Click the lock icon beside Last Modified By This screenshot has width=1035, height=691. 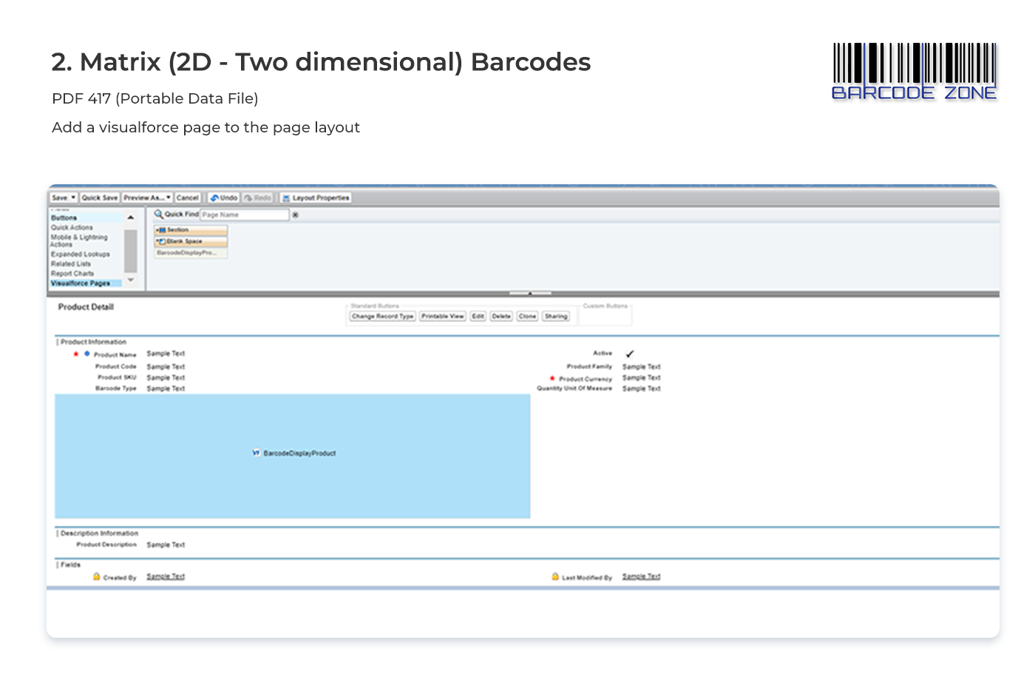[555, 576]
